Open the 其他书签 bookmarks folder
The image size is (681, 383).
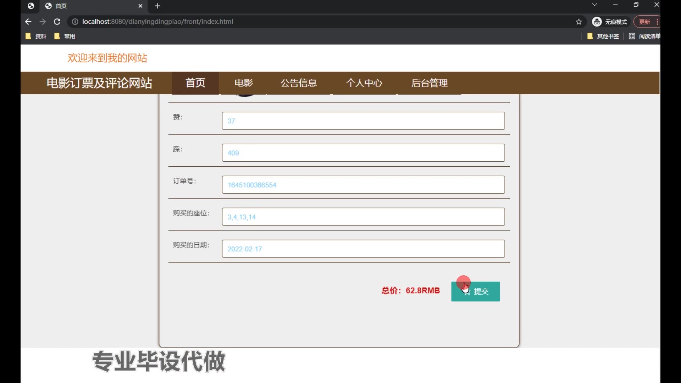coord(603,36)
